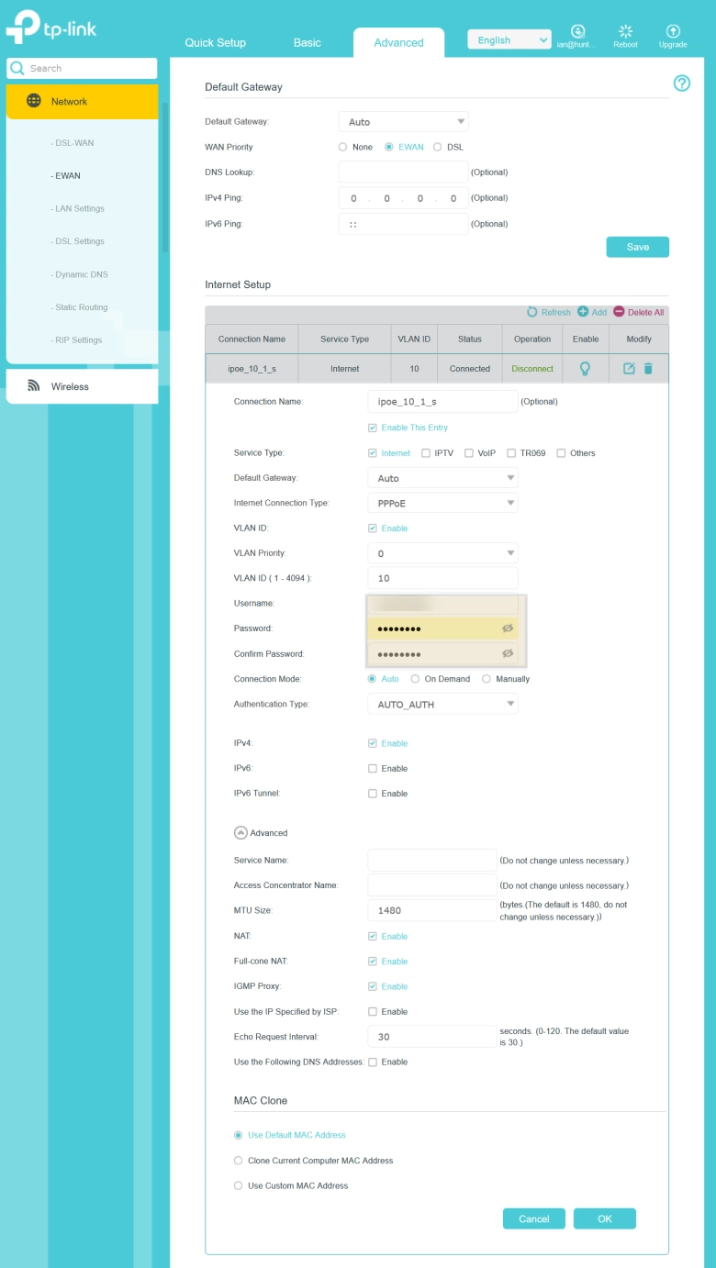Click the edit icon for ipoe_10_1_s
Screen dimensions: 716x1268
pos(629,368)
